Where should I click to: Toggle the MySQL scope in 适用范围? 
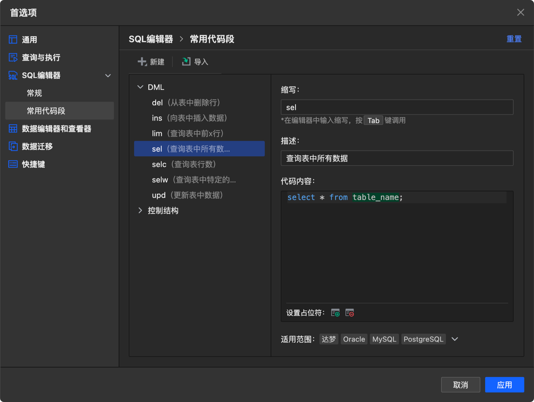tap(384, 339)
